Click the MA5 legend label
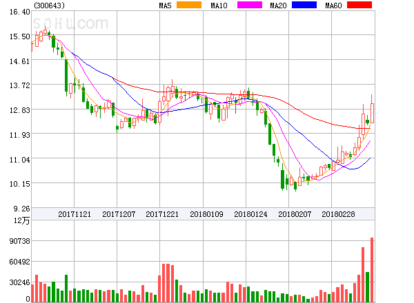 pos(166,6)
